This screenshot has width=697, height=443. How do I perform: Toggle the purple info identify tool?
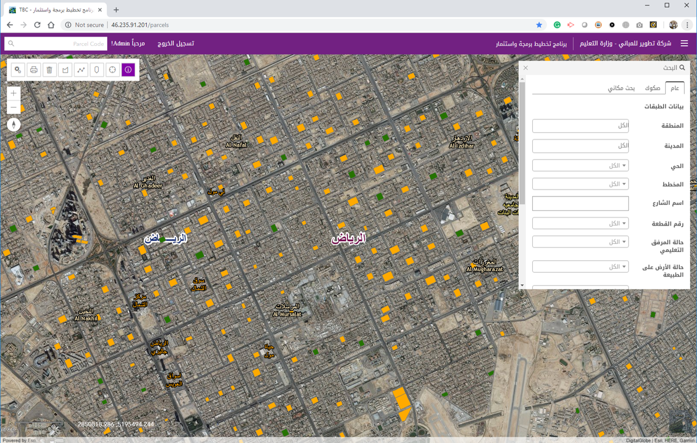pos(128,70)
